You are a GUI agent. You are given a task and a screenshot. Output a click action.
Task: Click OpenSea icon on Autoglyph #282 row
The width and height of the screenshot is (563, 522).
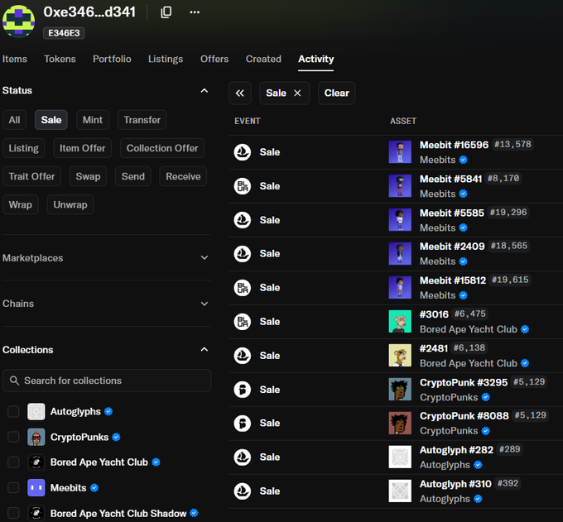(x=243, y=457)
